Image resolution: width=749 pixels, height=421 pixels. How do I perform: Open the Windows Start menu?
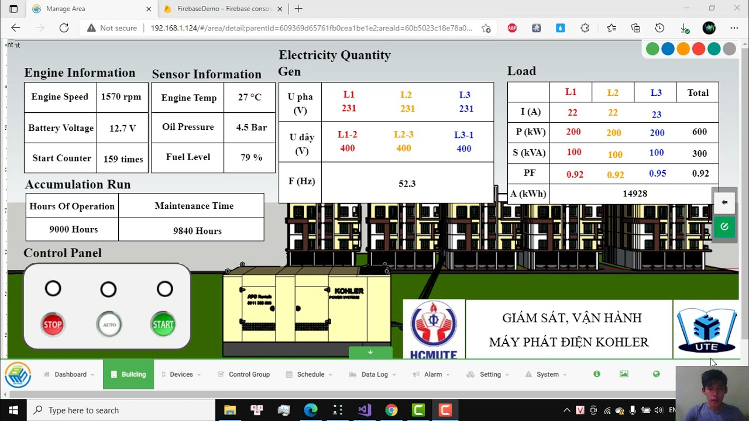click(13, 410)
